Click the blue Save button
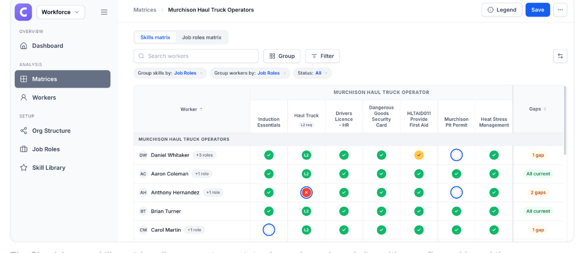The image size is (585, 253). click(x=538, y=10)
